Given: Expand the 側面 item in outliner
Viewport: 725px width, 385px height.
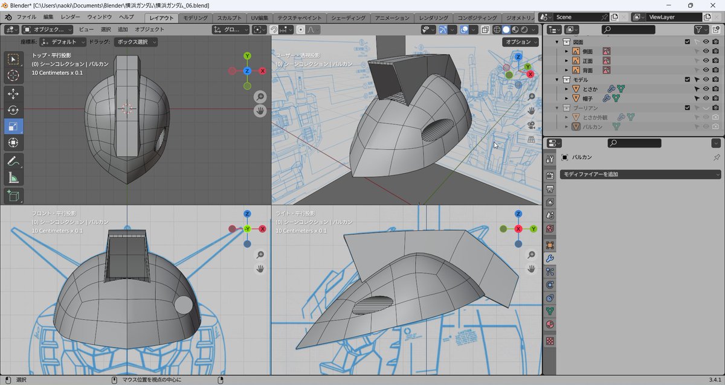Looking at the screenshot, I should click(x=566, y=51).
